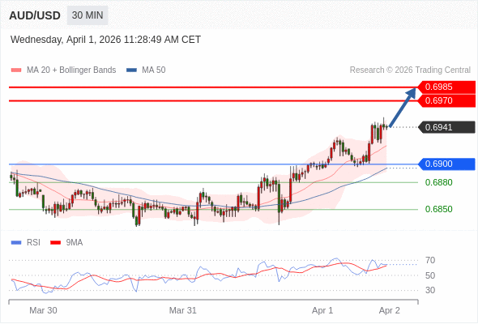Screen dimensions: 478x324
Task: Click the Apr 1 date axis label
Action: (322, 310)
